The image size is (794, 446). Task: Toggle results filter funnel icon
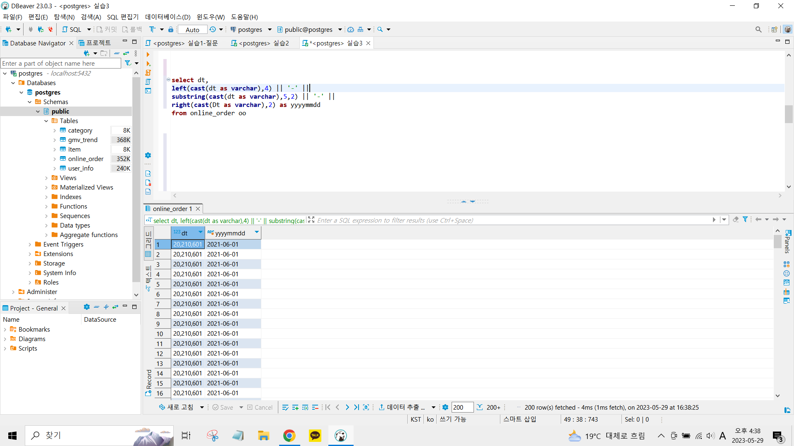click(745, 220)
